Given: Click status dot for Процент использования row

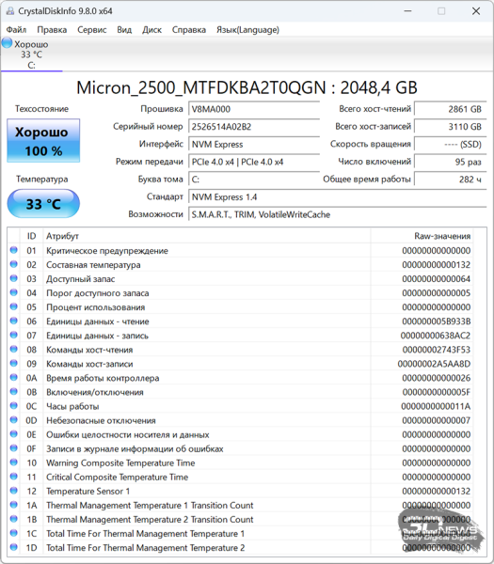Looking at the screenshot, I should (14, 306).
